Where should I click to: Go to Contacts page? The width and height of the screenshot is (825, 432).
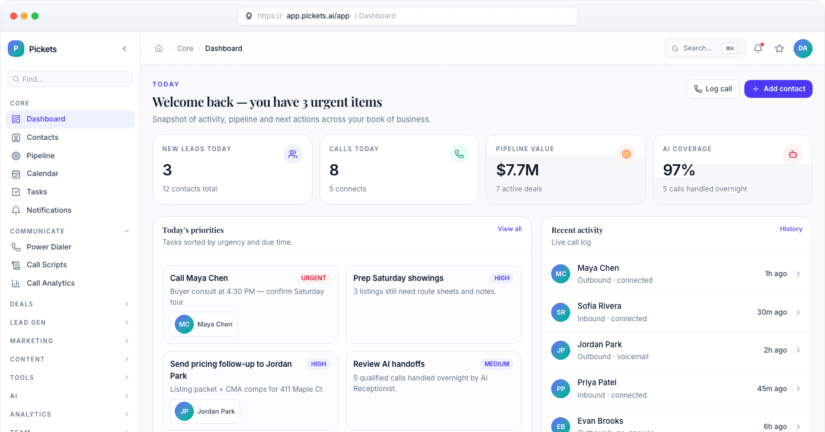point(70,137)
